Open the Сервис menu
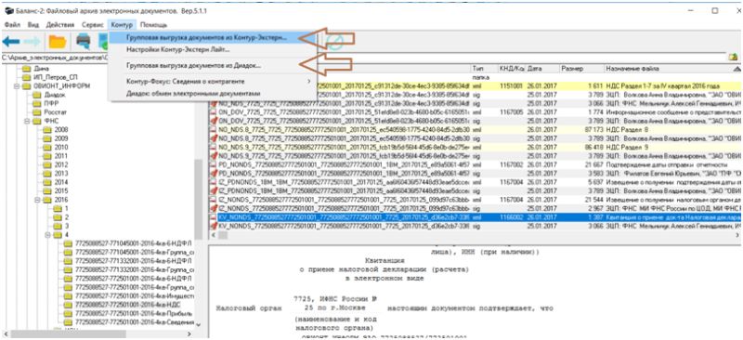The height and width of the screenshot is (340, 743). coord(92,24)
